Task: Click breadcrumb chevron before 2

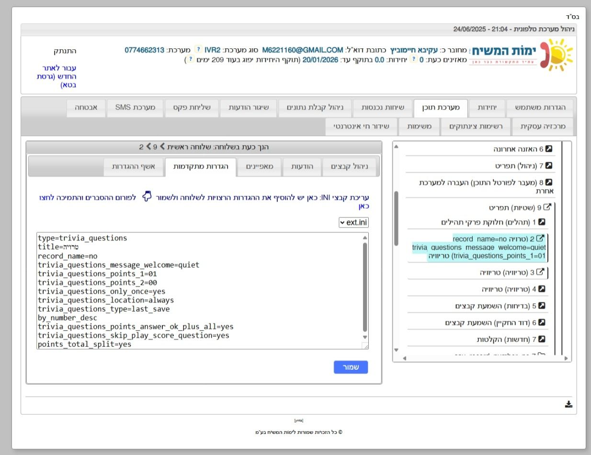Action: 148,147
